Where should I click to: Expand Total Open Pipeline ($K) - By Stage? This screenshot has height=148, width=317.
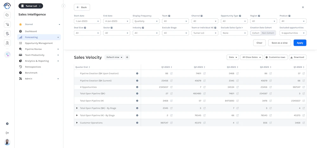pos(77,108)
